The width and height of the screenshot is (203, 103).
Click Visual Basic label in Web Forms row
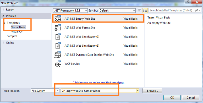tap(130, 28)
